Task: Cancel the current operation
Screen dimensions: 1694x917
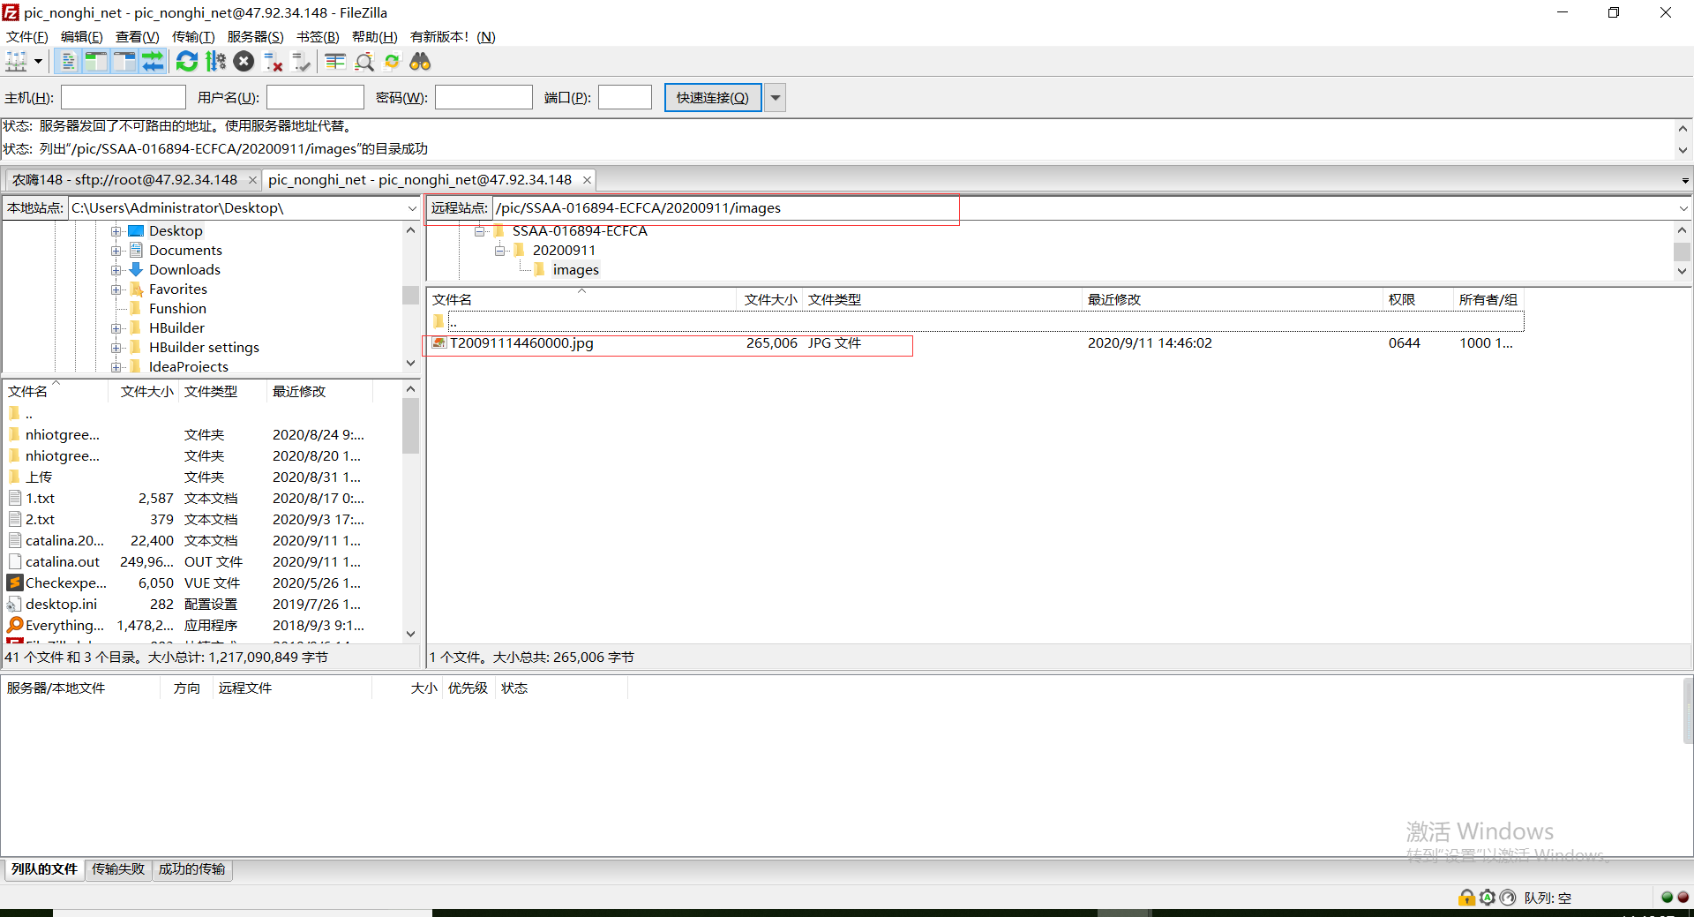Action: click(x=244, y=62)
